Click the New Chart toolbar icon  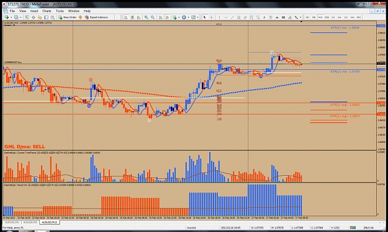click(7, 17)
